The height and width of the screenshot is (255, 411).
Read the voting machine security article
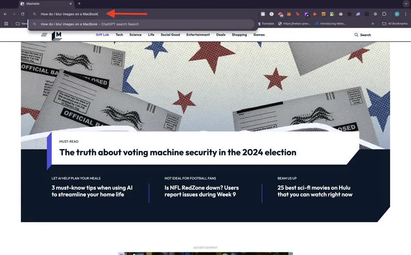point(178,152)
